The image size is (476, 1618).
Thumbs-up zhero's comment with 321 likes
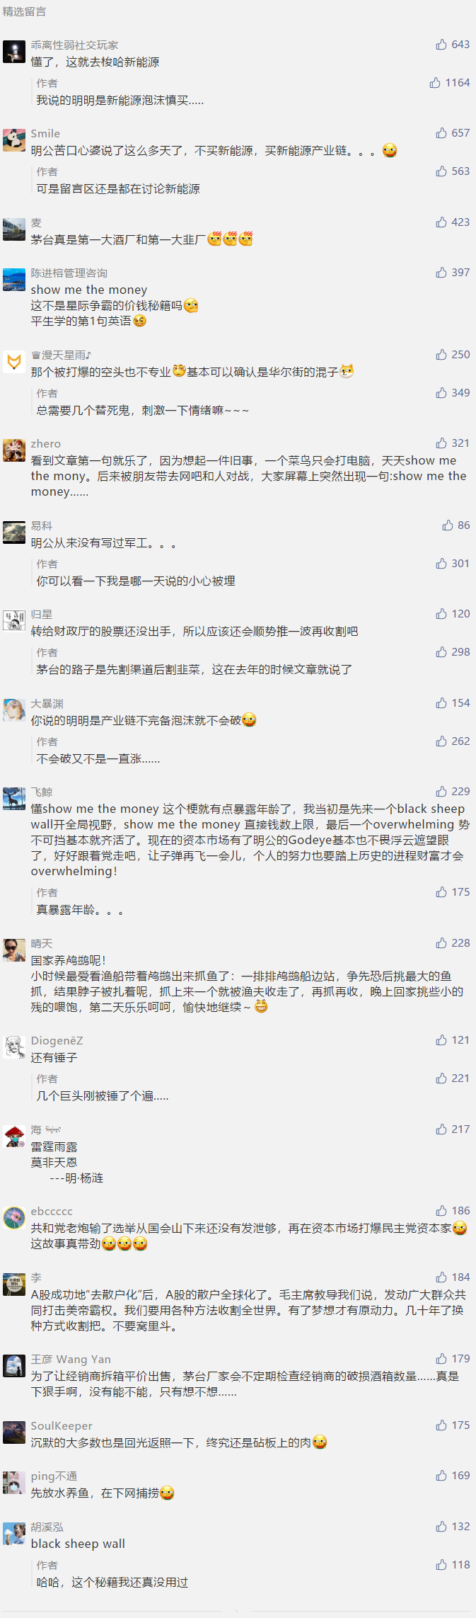coord(441,443)
